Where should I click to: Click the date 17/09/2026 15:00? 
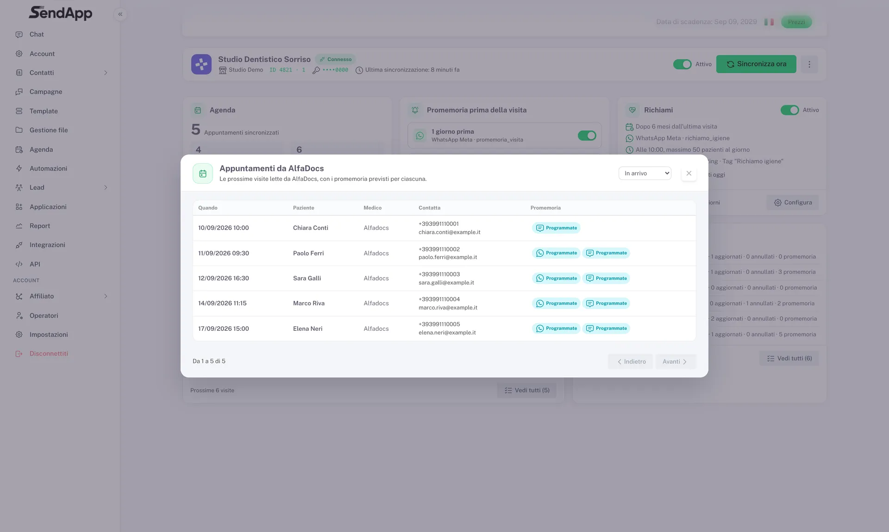pos(224,329)
